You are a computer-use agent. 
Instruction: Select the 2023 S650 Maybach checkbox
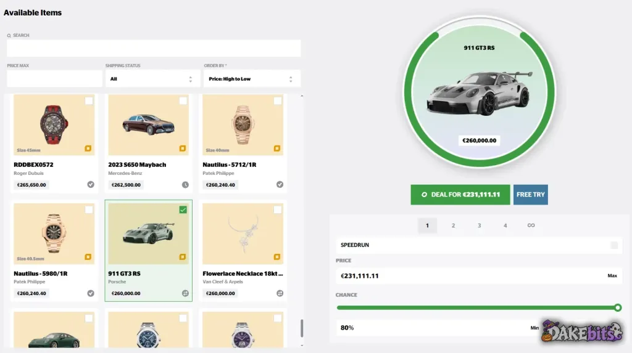pyautogui.click(x=183, y=100)
